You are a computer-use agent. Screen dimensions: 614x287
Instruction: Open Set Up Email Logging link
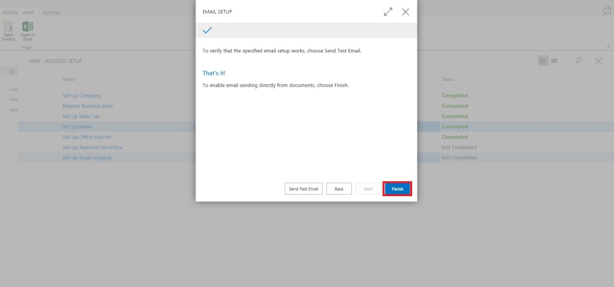[x=87, y=158]
